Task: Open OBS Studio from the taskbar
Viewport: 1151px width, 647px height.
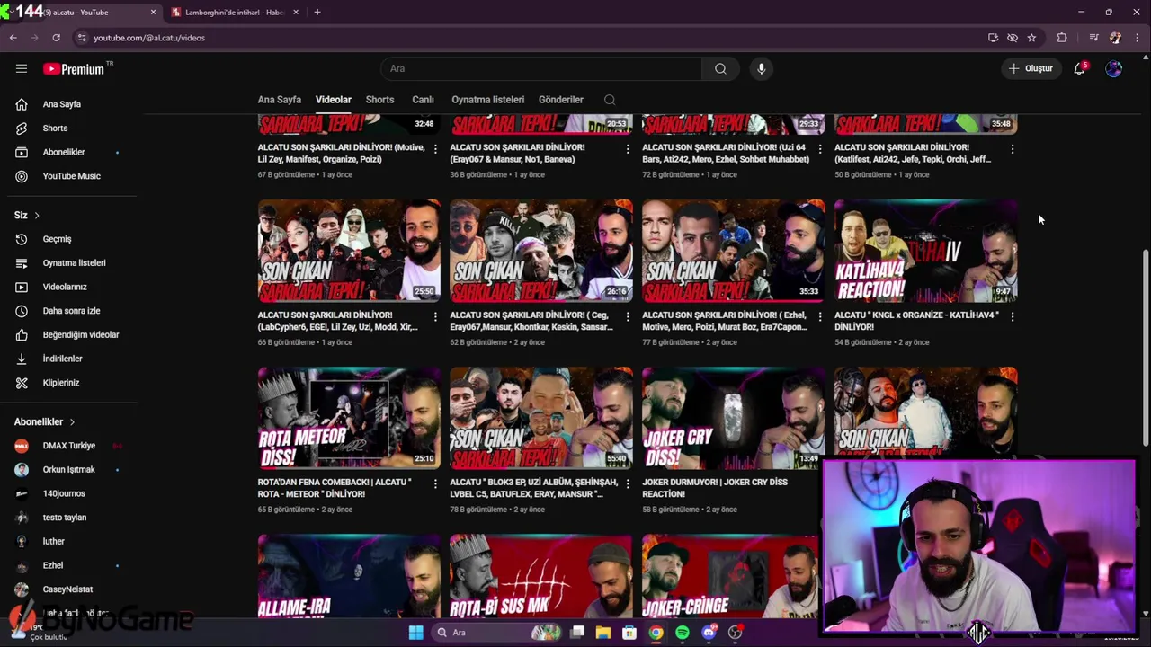Action: click(x=735, y=633)
